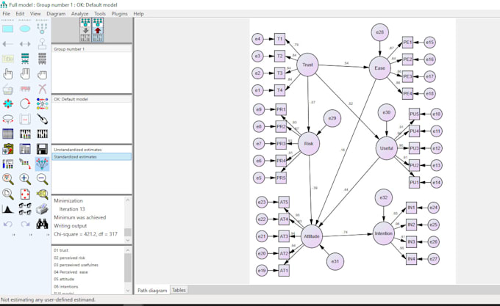Select the zoom in on area magnifier

7,179
